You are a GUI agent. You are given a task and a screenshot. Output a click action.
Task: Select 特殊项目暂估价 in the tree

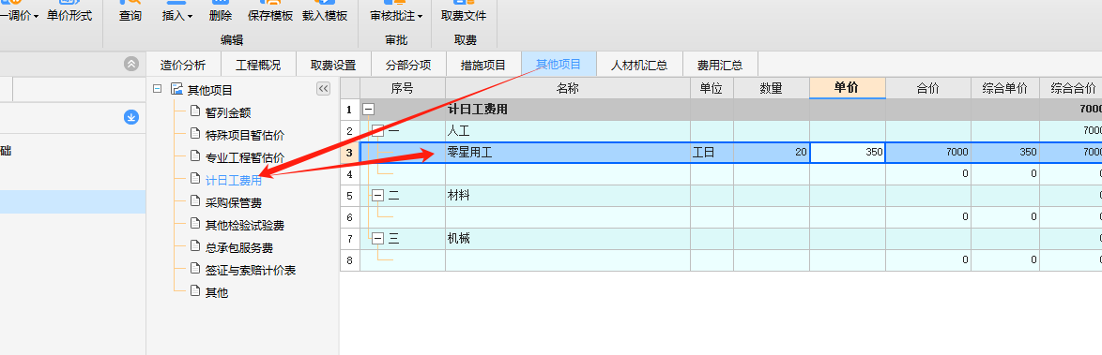click(245, 135)
